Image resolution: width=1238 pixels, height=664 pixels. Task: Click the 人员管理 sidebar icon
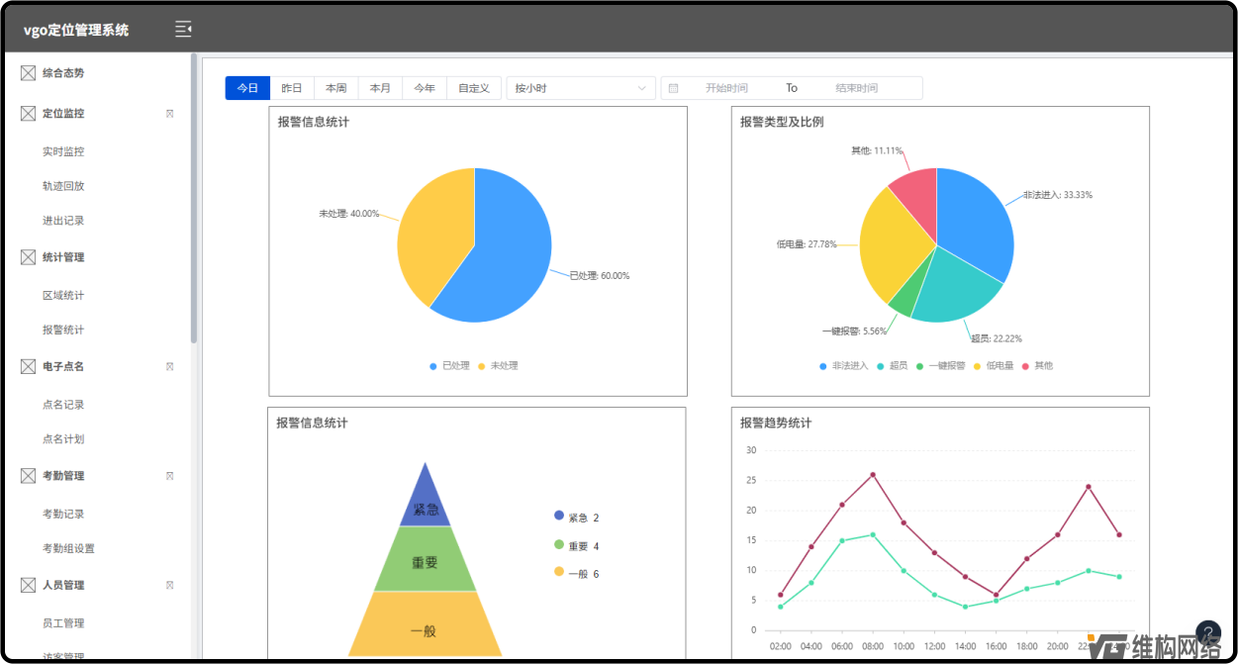[x=28, y=585]
